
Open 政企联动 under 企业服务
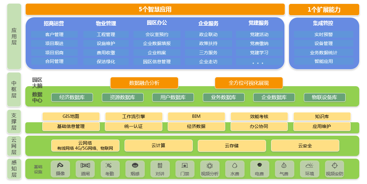[x=209, y=35]
